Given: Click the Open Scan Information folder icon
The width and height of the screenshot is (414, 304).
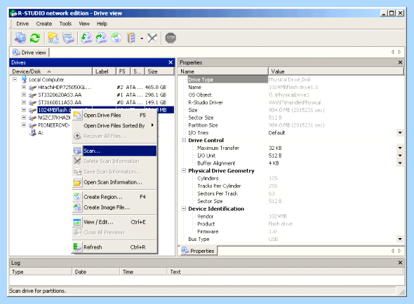Looking at the screenshot, I should [77, 182].
